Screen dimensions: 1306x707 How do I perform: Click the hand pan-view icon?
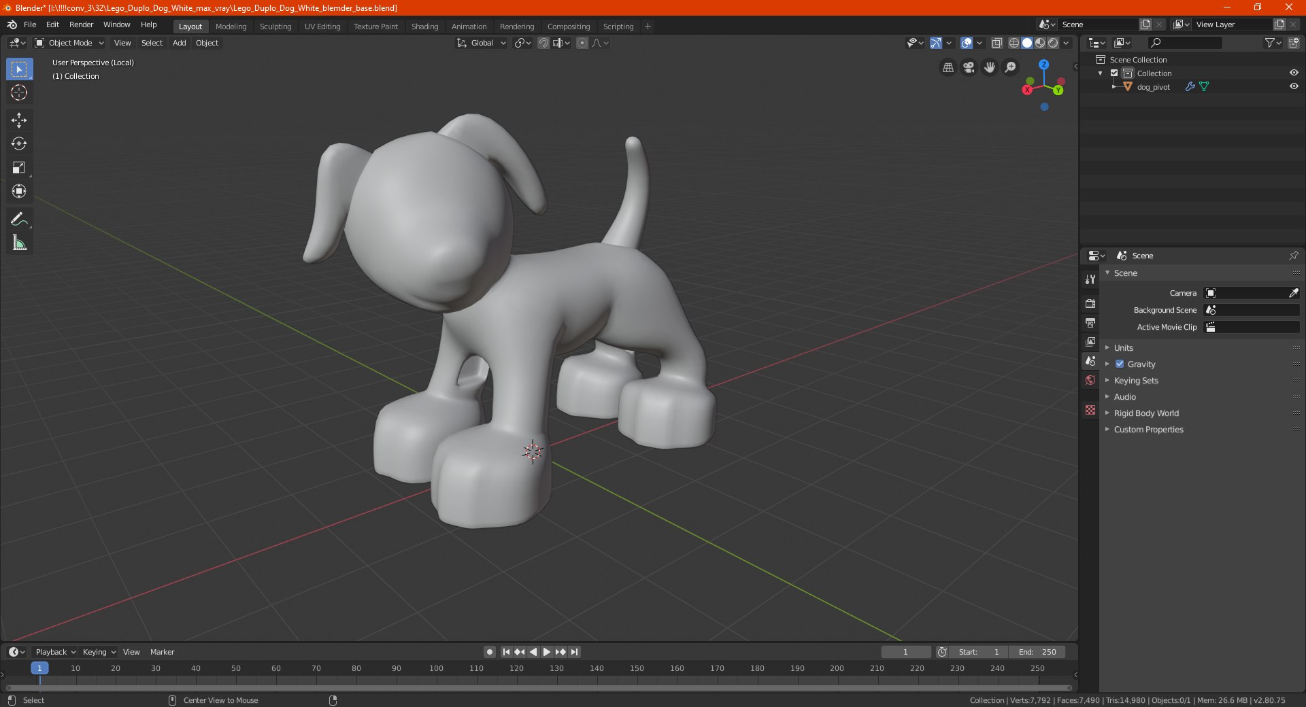(990, 67)
